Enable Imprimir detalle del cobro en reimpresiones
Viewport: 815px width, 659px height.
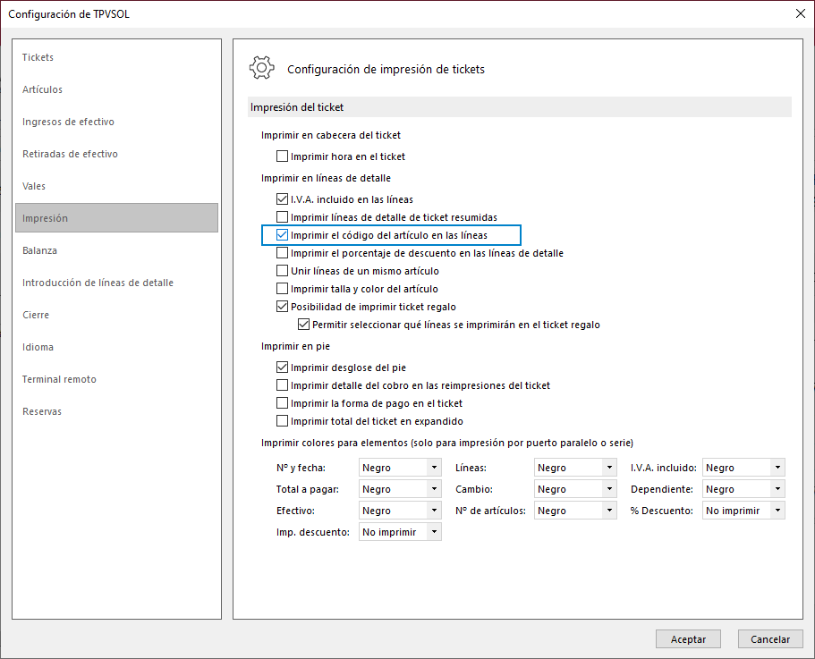tap(282, 384)
